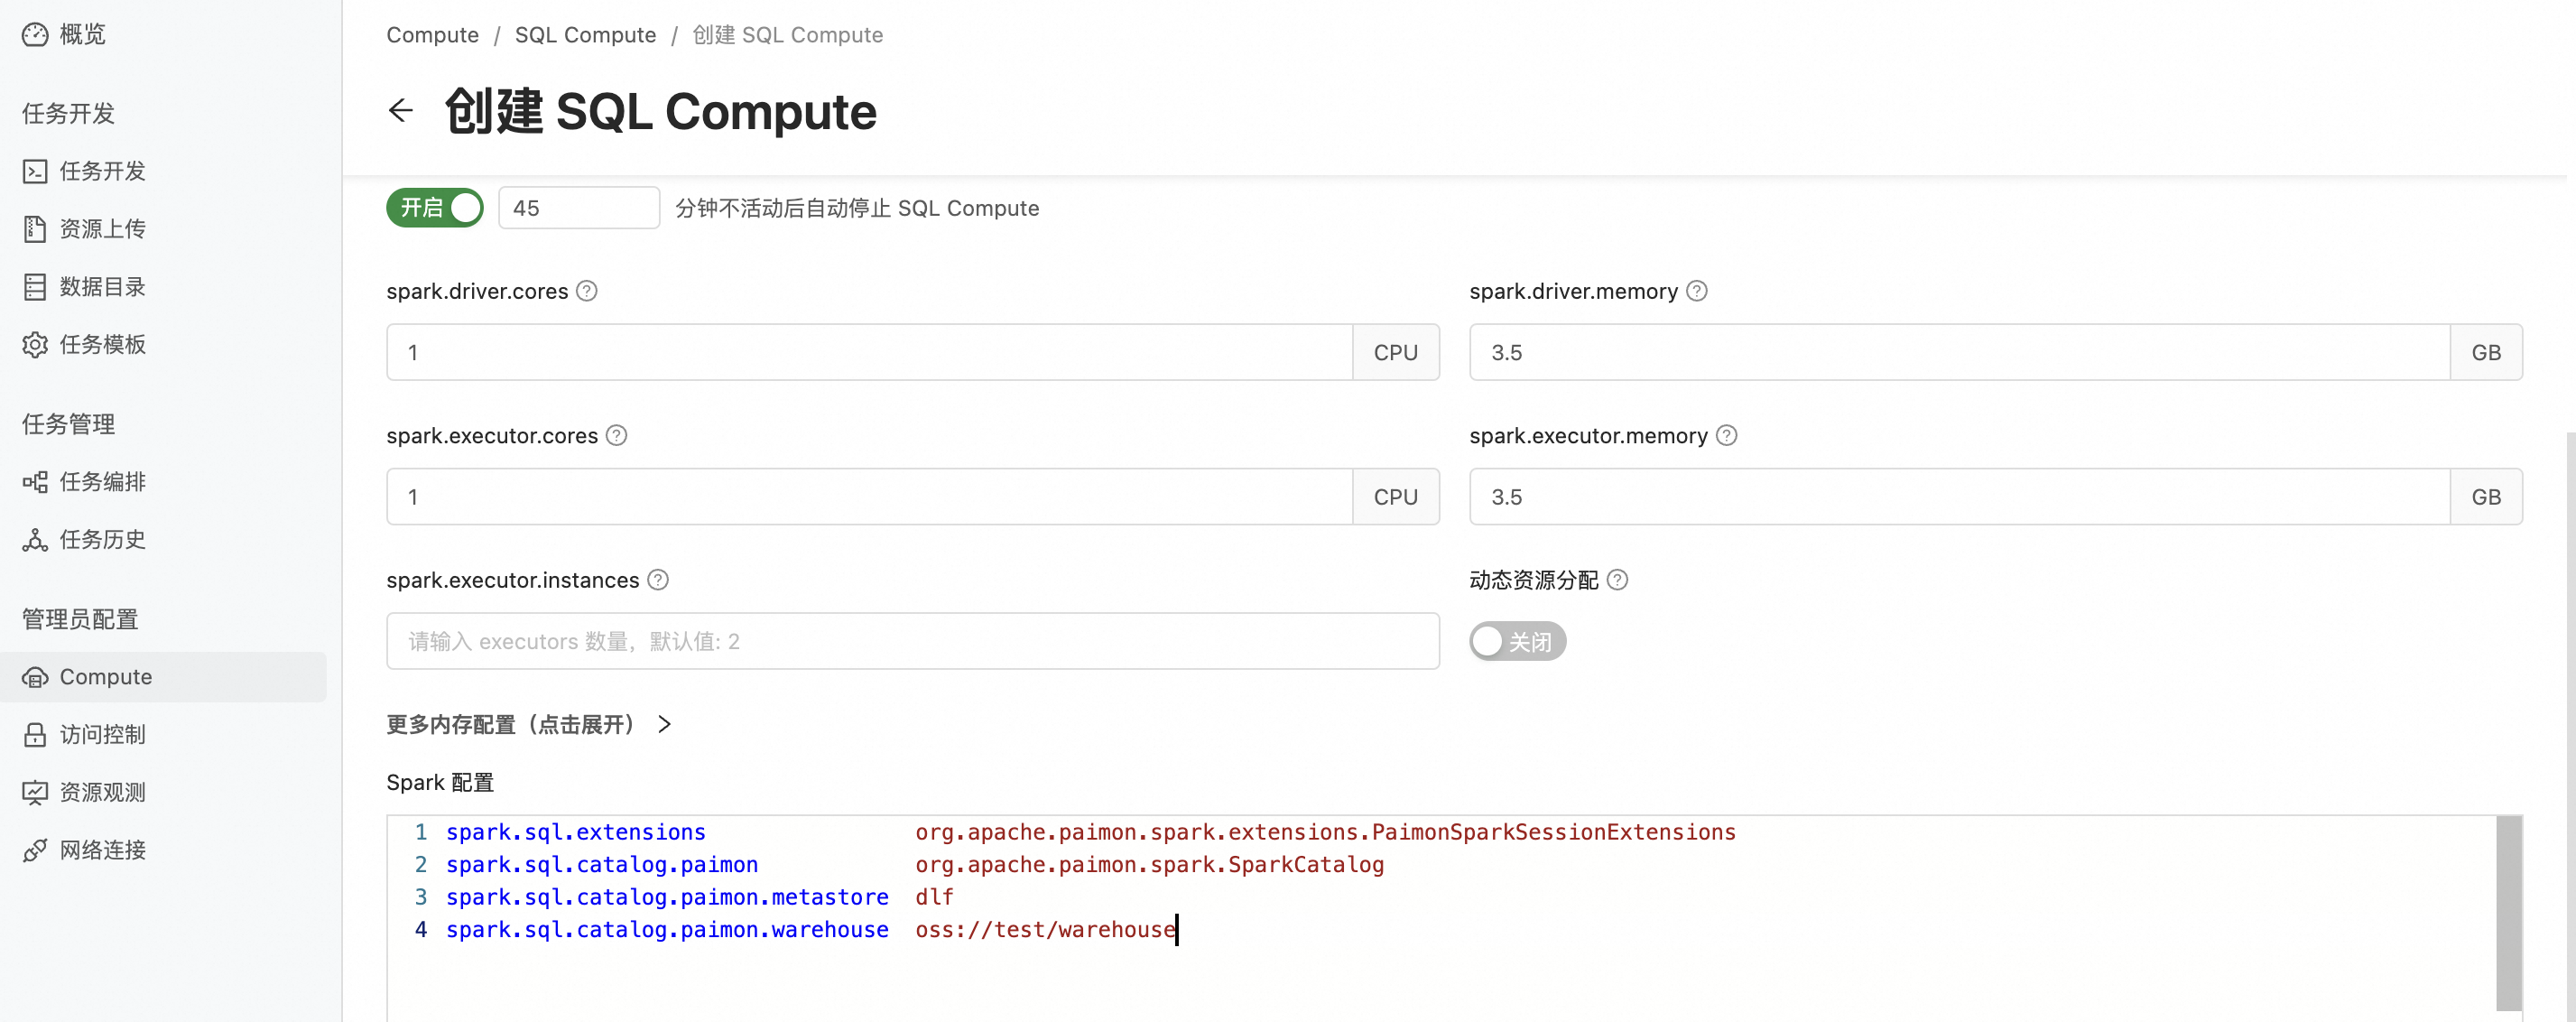Open the spark.executor.memory help tooltip
Viewport: 2576px width, 1022px height.
click(1727, 435)
